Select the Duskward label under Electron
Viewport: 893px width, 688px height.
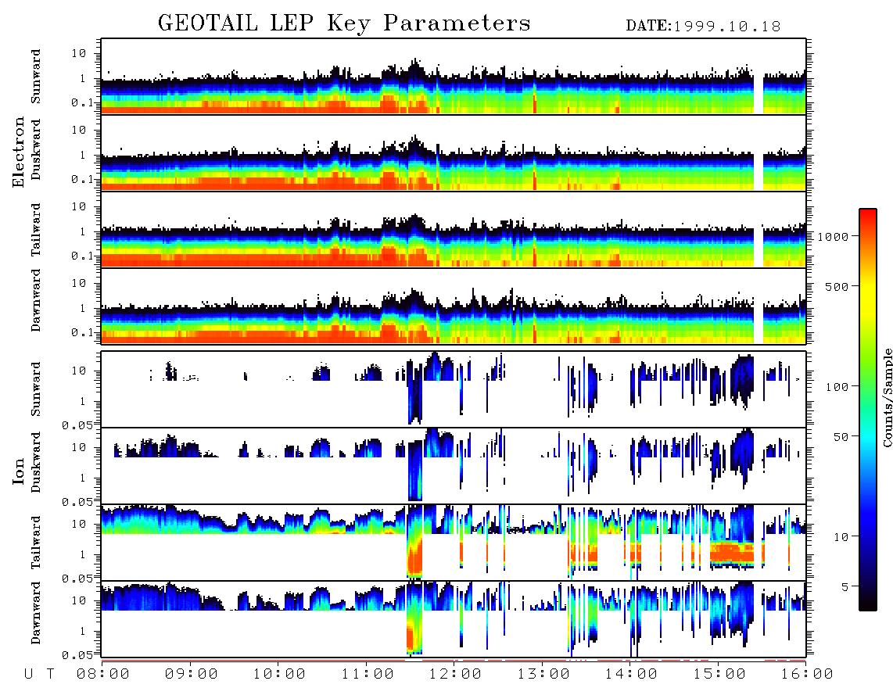[x=36, y=149]
